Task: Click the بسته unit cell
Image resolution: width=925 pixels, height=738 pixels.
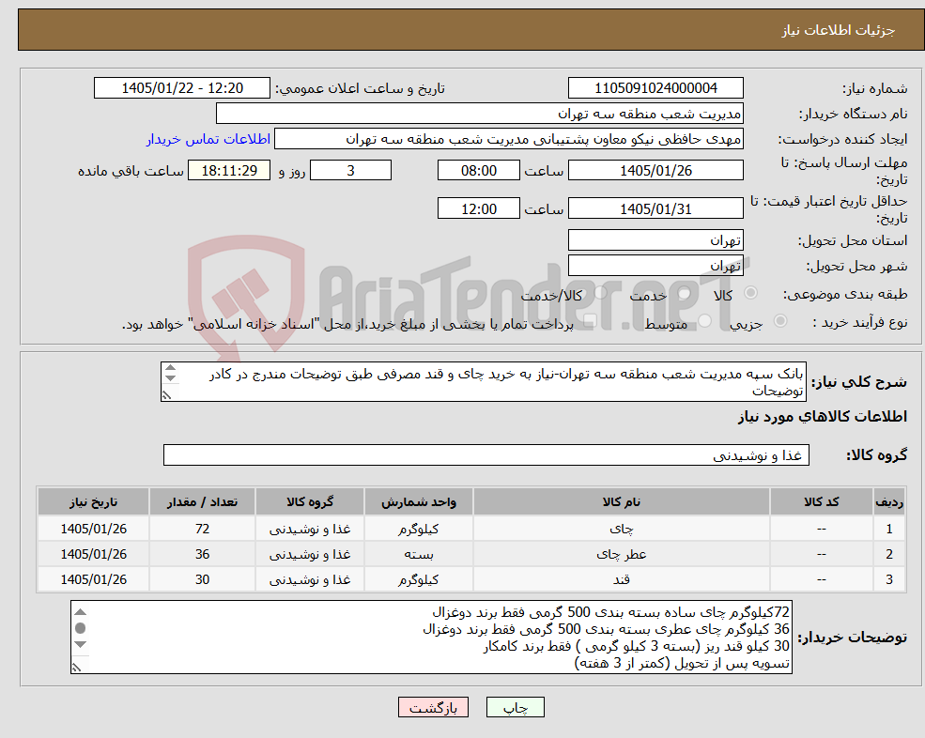Action: point(418,555)
